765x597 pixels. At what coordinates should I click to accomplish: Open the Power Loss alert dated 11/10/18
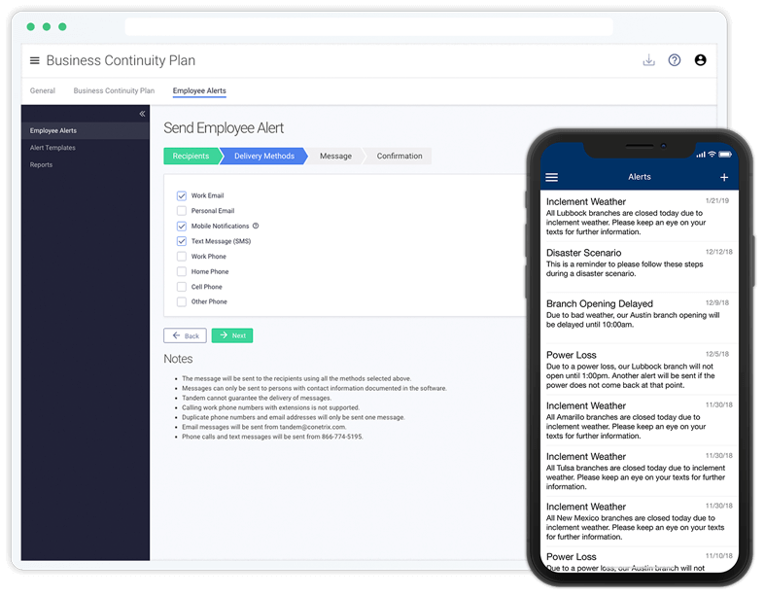(640, 560)
